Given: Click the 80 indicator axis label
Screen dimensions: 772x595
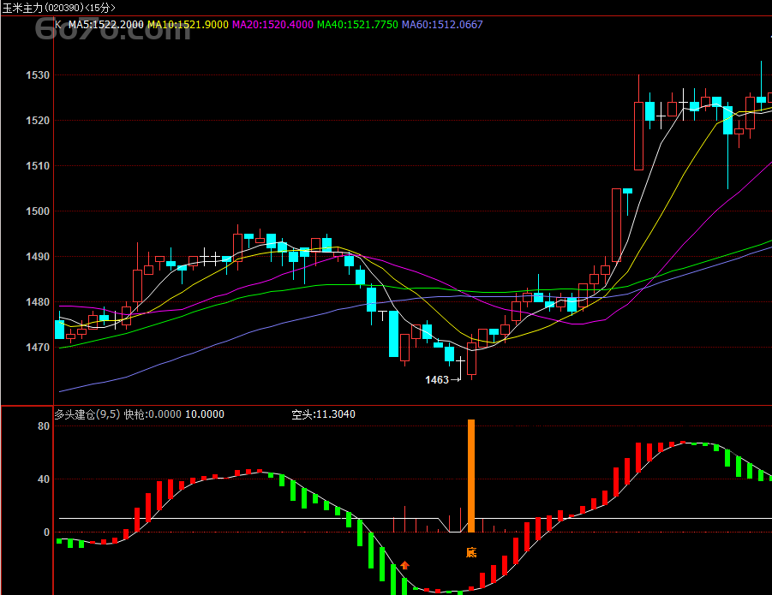Looking at the screenshot, I should (44, 426).
